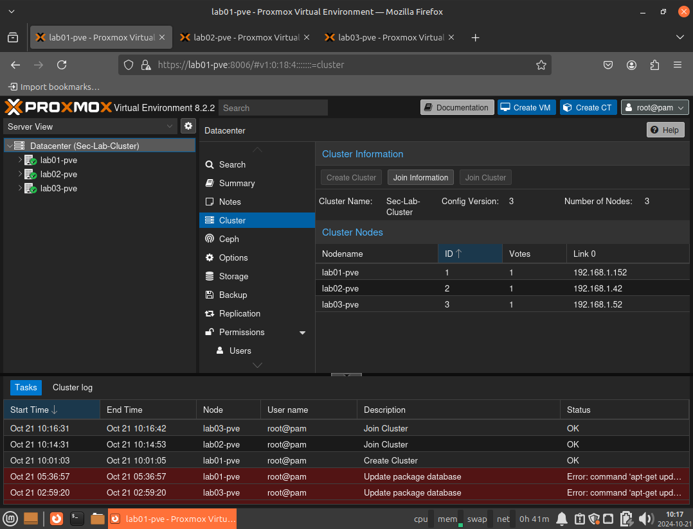
Task: Select the lab02-pve row in Cluster Nodes
Action: pos(502,288)
